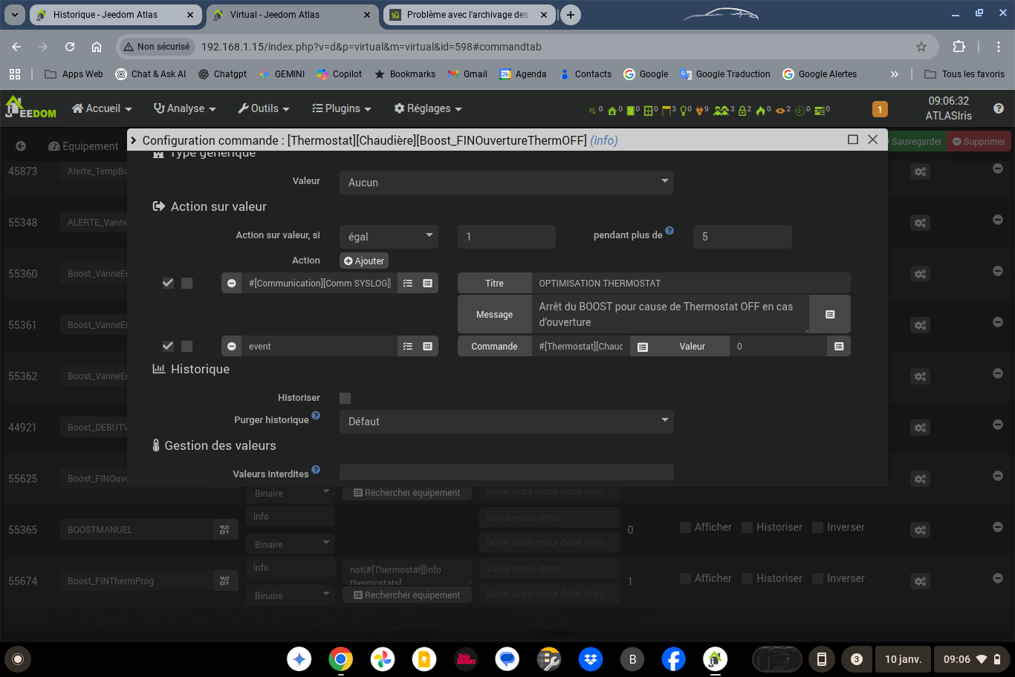Open the (info) link in dialog title
This screenshot has height=677, width=1015.
point(603,140)
